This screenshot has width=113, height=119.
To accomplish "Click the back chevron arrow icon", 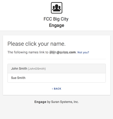I will pyautogui.click(x=52, y=89).
